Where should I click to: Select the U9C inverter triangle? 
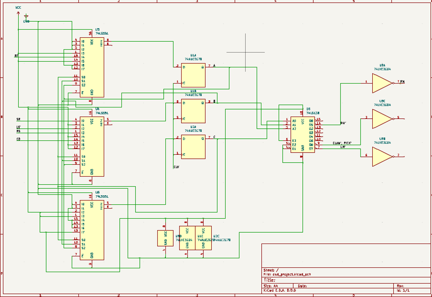point(382,119)
